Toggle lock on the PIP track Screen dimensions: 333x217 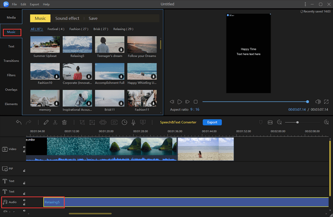pos(24,170)
